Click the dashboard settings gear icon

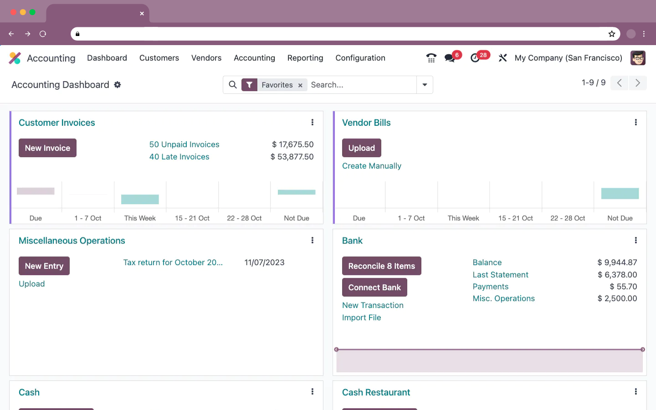118,85
